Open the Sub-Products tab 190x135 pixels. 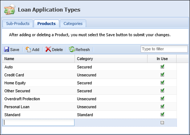pyautogui.click(x=18, y=24)
